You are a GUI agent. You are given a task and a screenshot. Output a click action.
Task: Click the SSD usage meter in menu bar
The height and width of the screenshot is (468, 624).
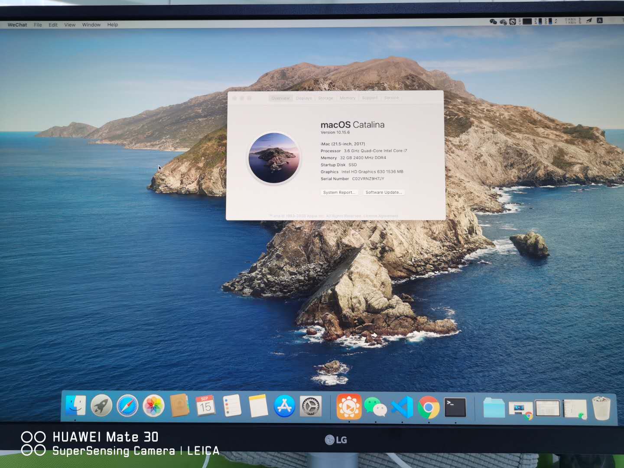point(549,21)
